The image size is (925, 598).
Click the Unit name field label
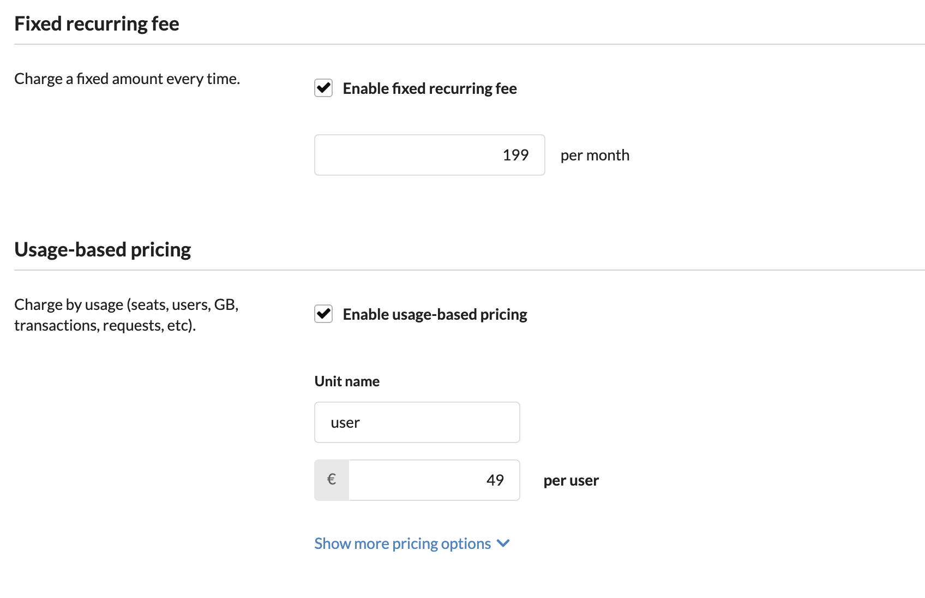347,381
